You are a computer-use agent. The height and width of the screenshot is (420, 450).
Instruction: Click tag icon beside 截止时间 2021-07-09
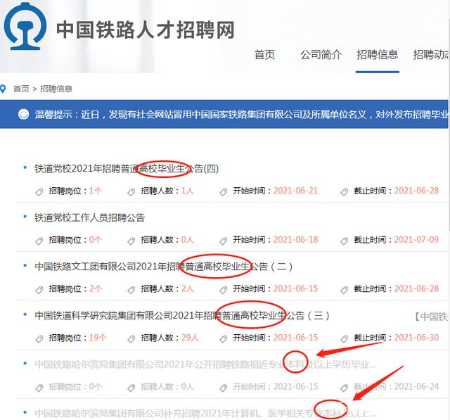pyautogui.click(x=345, y=241)
